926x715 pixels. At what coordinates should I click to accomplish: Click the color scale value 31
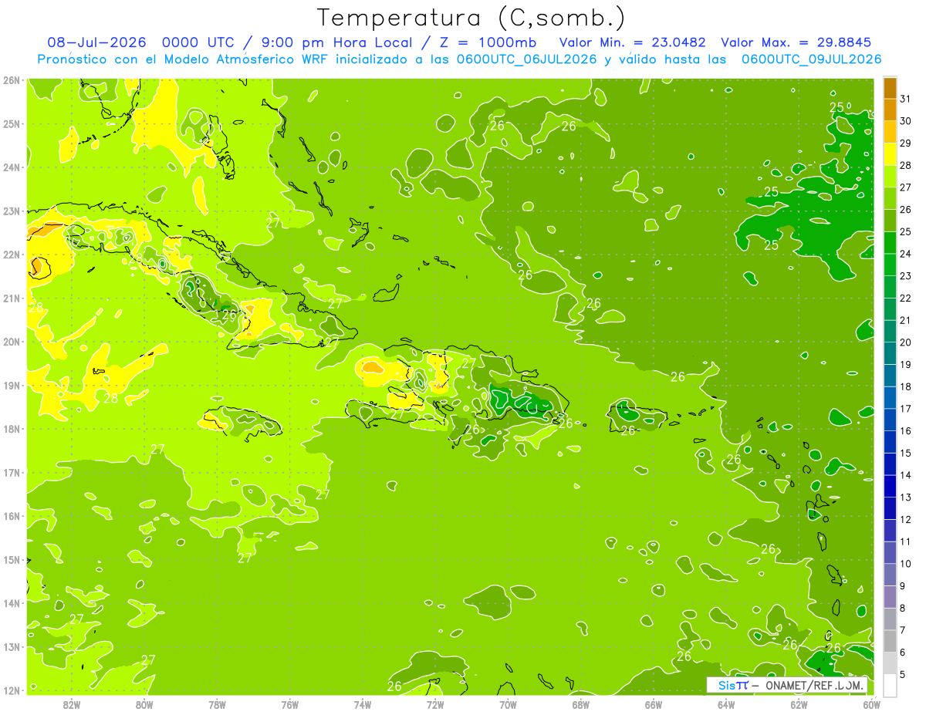click(x=905, y=99)
